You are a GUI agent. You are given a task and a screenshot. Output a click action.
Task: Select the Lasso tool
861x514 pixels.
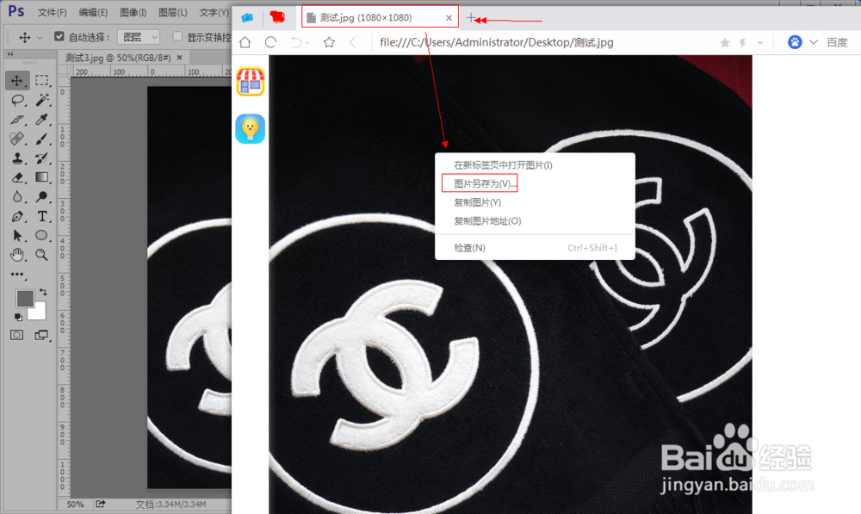pos(17,100)
